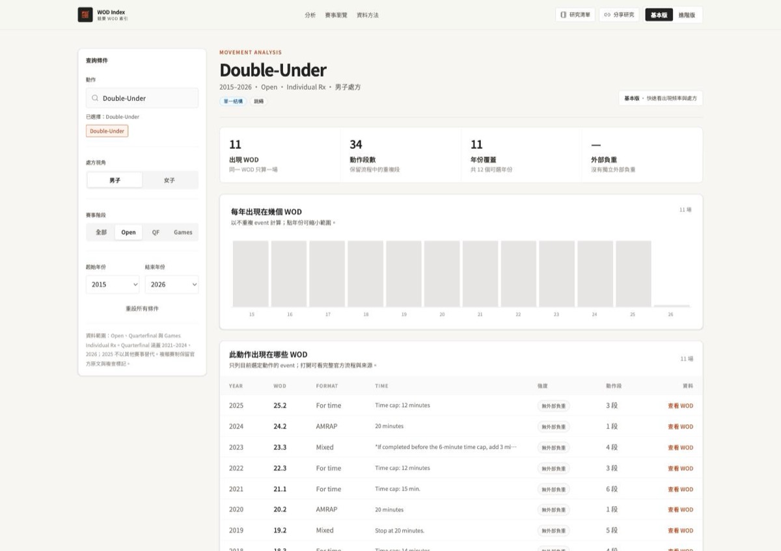Image resolution: width=781 pixels, height=551 pixels.
Task: Remove the selected Double-Under chip
Action: coord(107,131)
